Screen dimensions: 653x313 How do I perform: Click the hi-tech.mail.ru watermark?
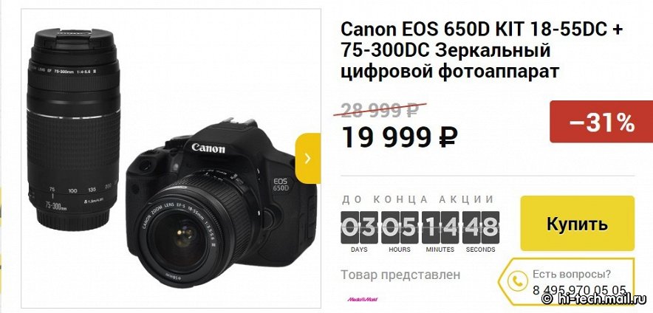[595, 298]
